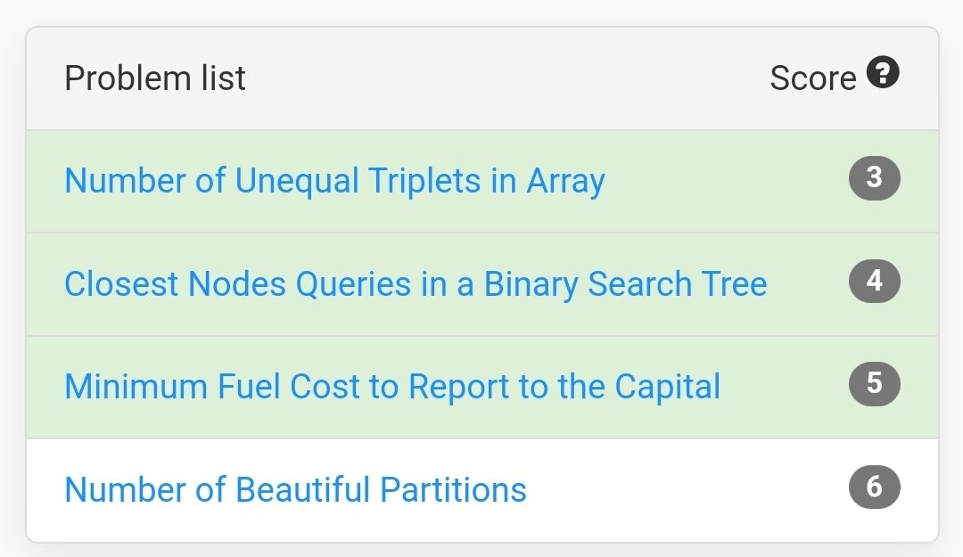Screen dimensions: 963x557
Task: Open the Number of Beautiful Partitions problem
Action: click(x=295, y=489)
